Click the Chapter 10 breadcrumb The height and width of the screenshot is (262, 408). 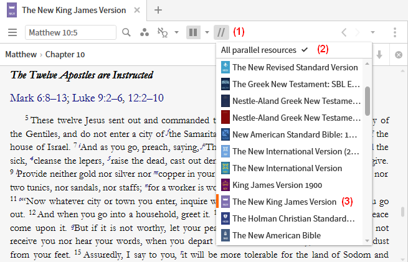tap(65, 54)
